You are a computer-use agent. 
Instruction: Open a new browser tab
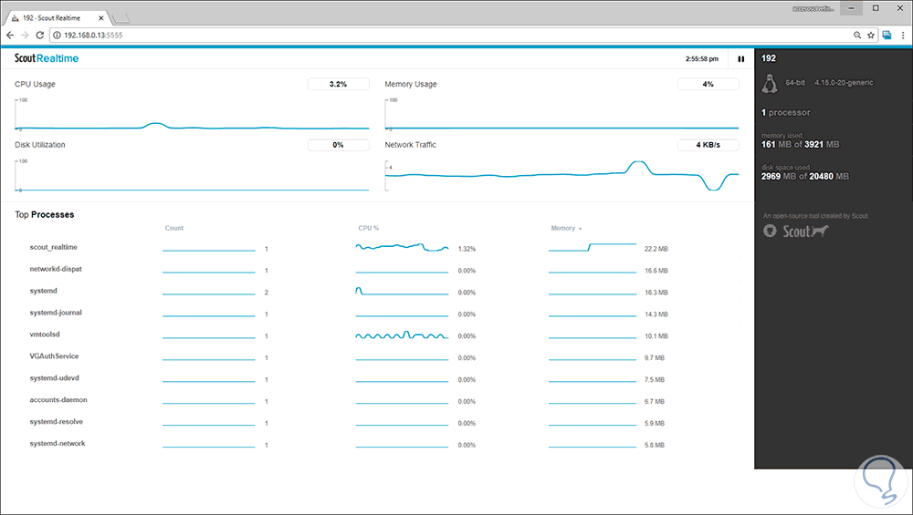(x=121, y=18)
